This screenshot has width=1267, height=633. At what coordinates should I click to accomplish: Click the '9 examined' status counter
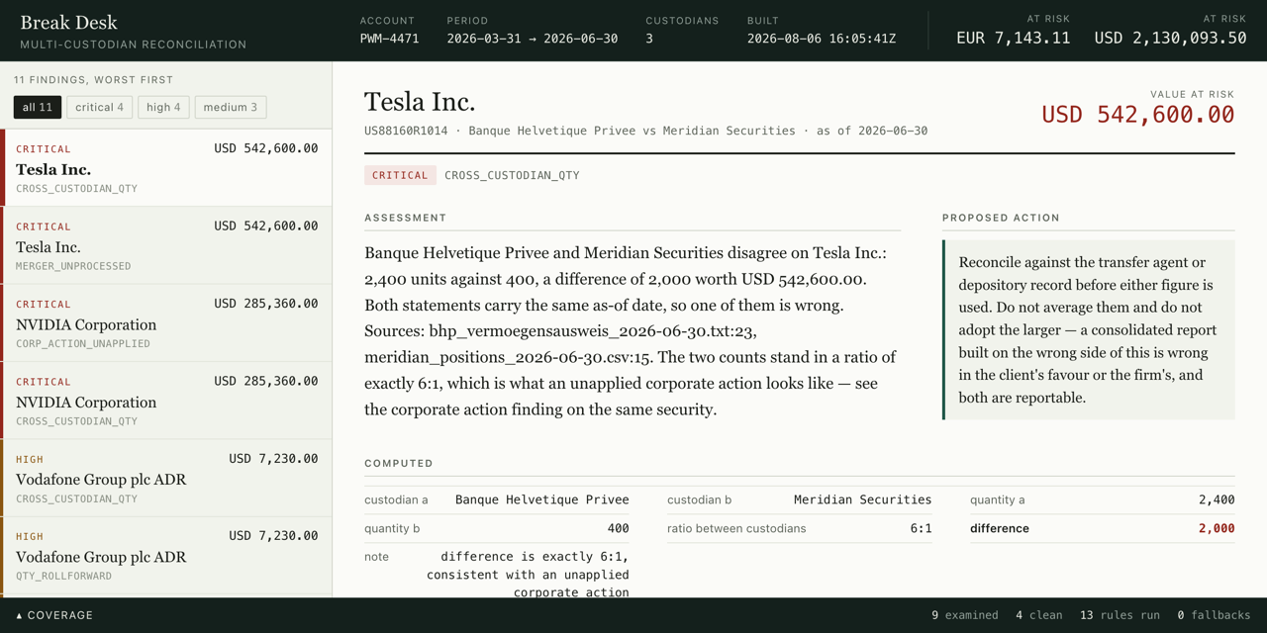(964, 615)
